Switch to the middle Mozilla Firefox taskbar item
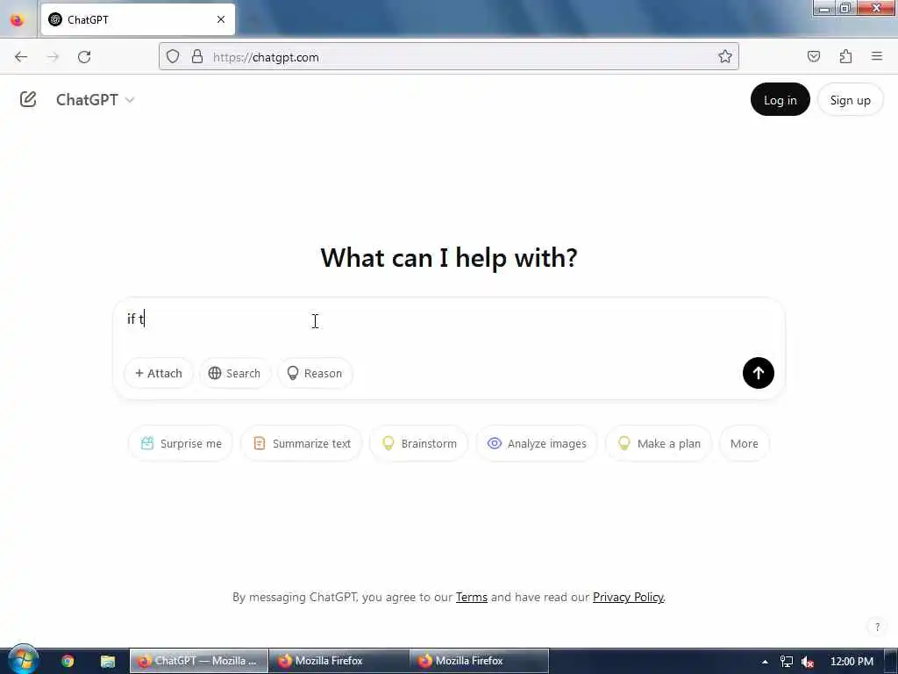The height and width of the screenshot is (674, 898). (339, 661)
